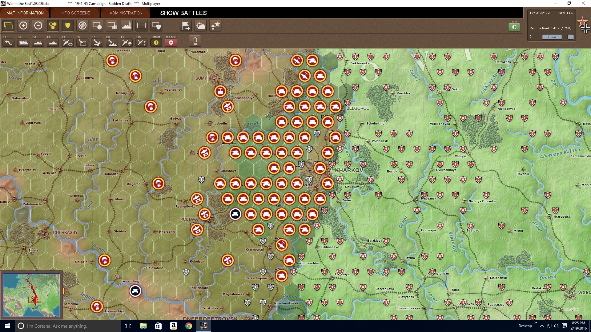Toggle the rectangle-with-bar-chart overlay button
The image size is (591, 332).
112,26
